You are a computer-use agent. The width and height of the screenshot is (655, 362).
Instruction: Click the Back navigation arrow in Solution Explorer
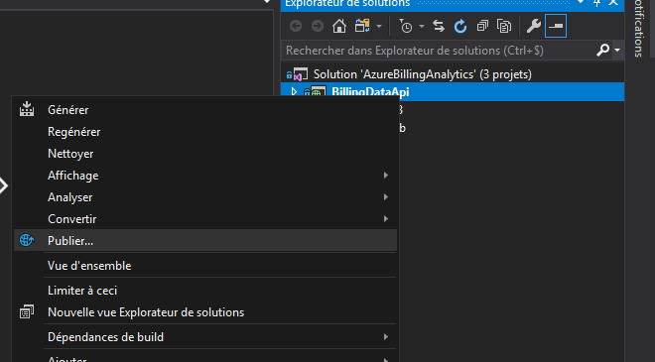[296, 26]
